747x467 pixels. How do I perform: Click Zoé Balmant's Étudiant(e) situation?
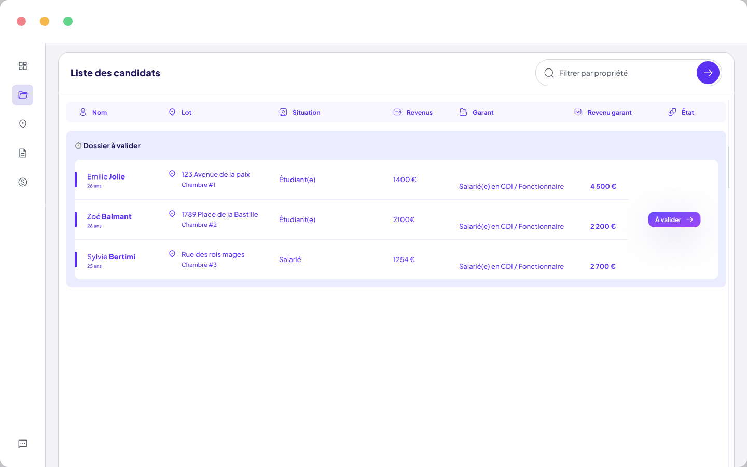click(x=297, y=220)
